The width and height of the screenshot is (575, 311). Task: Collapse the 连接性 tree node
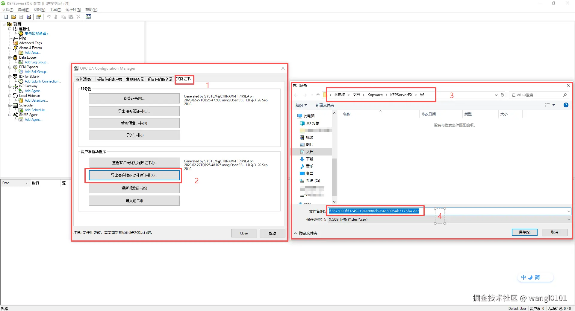[10, 29]
